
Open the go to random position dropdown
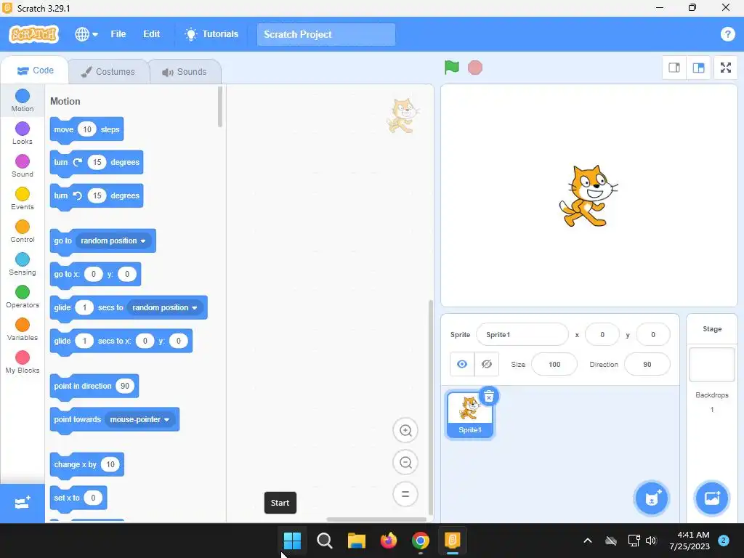[113, 240]
